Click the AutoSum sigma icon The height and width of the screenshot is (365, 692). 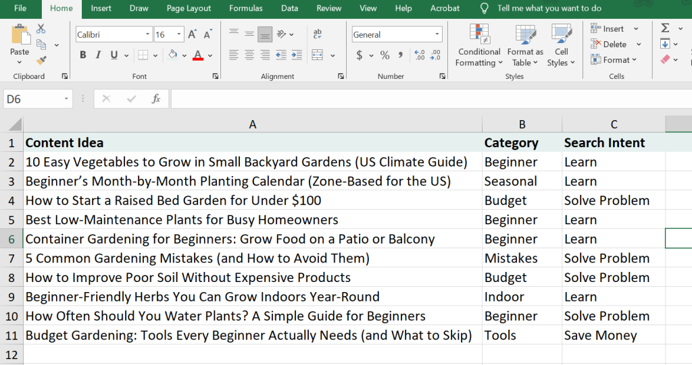pyautogui.click(x=665, y=28)
